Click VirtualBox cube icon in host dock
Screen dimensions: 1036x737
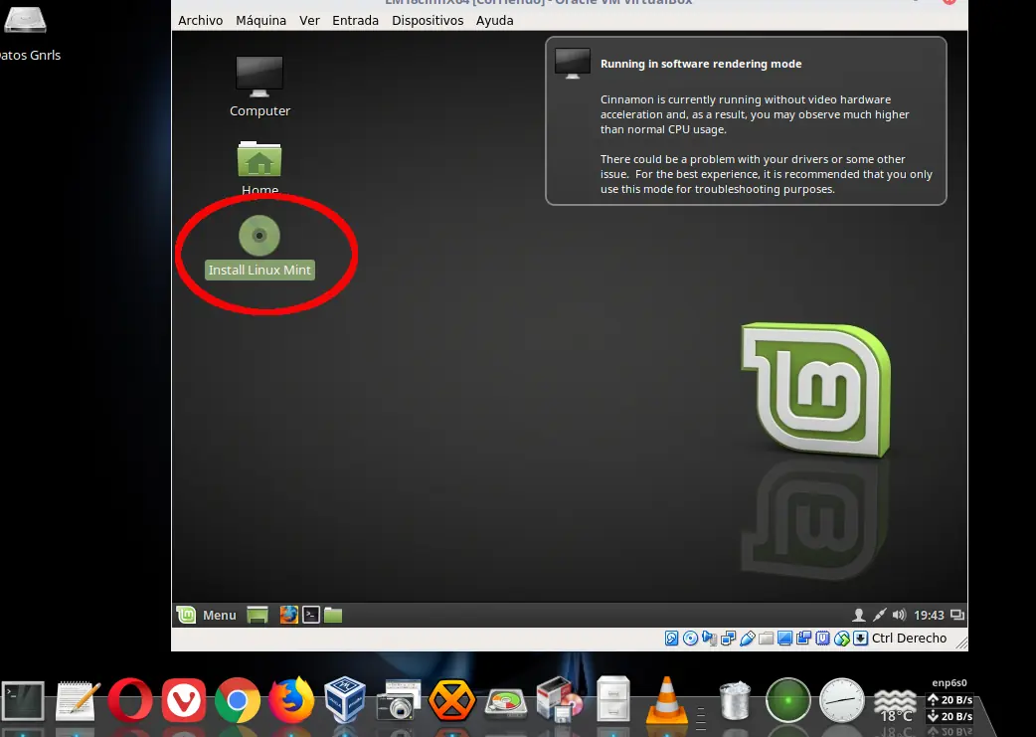coord(344,699)
